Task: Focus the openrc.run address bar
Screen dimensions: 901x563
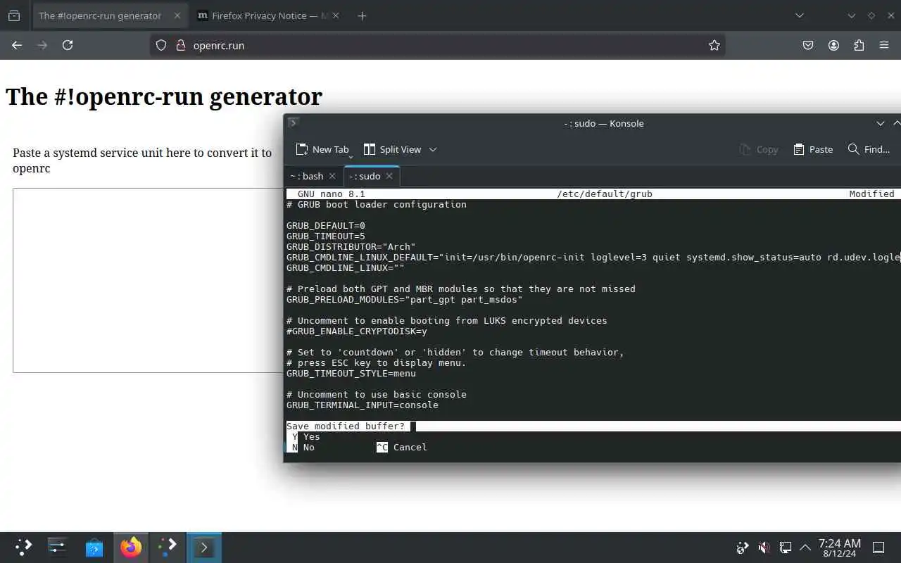Action: [x=438, y=45]
